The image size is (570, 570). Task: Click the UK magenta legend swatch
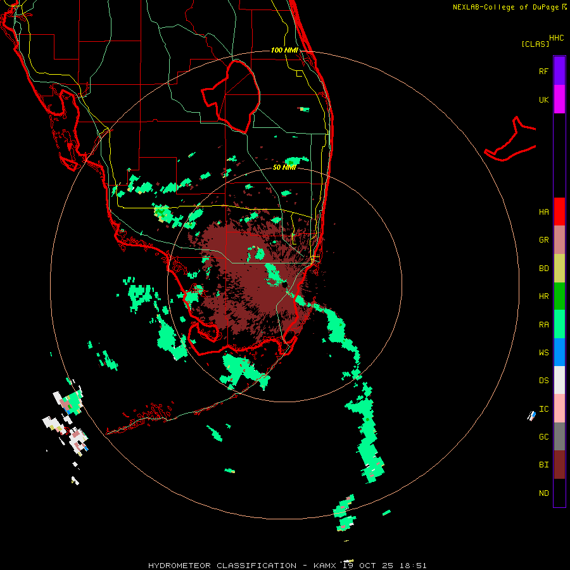click(x=559, y=99)
